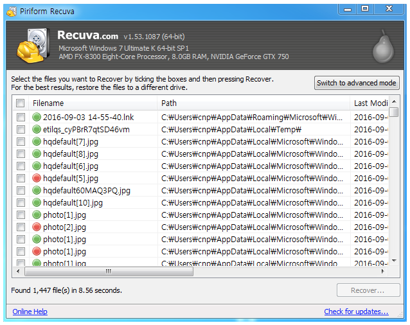Click the vertical scrollbar down arrow
This screenshot has width=410, height=325.
point(394,261)
